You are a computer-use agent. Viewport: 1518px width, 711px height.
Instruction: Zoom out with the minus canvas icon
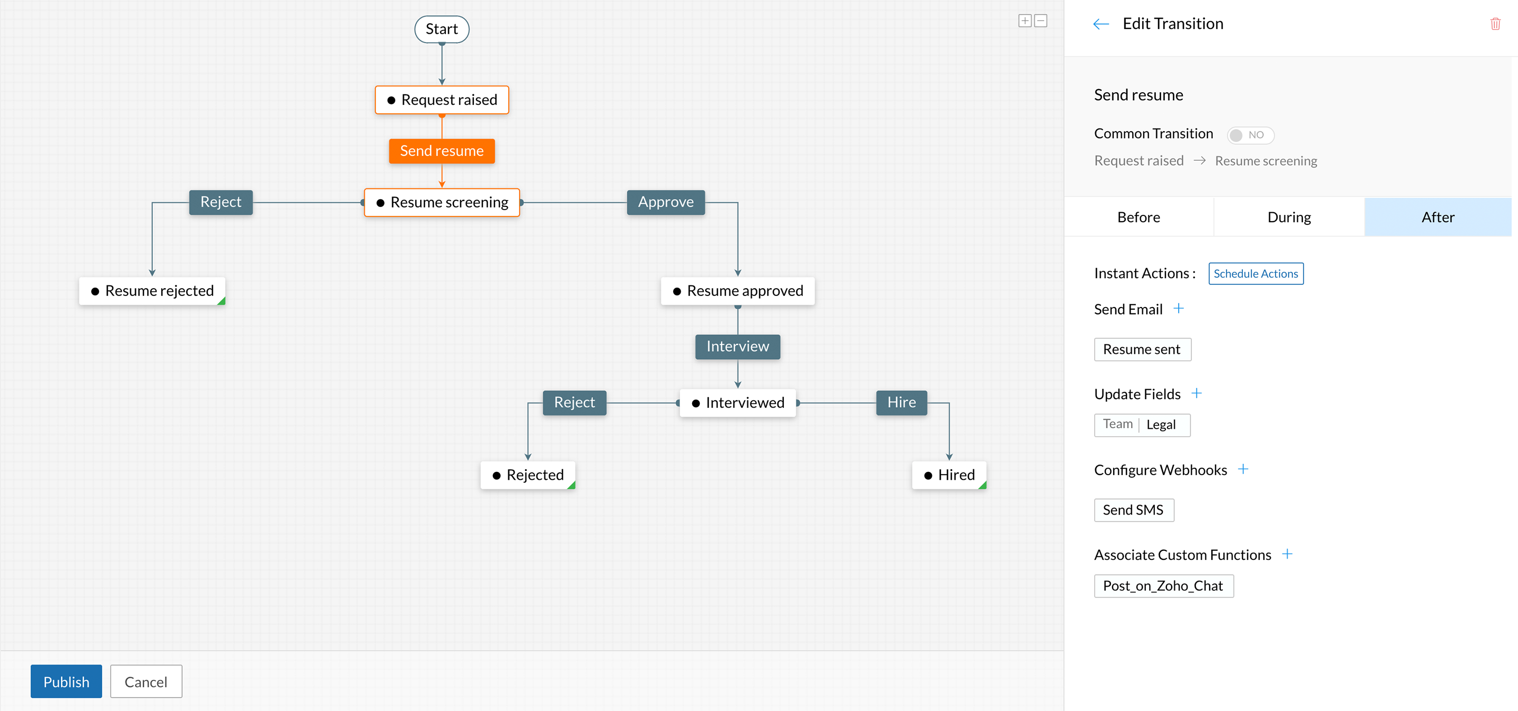coord(1040,21)
